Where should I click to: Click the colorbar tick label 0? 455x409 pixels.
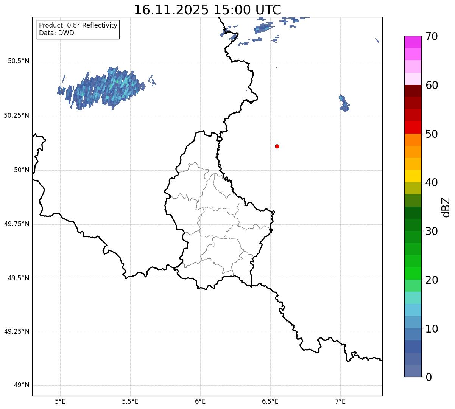(x=429, y=377)
